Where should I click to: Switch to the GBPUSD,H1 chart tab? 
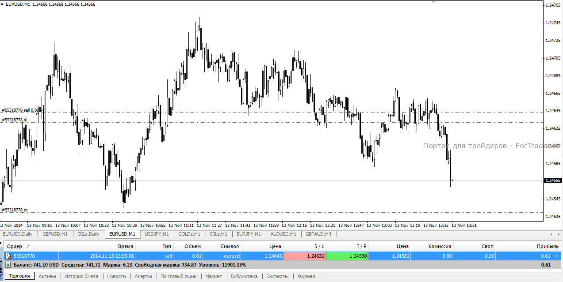pos(55,234)
